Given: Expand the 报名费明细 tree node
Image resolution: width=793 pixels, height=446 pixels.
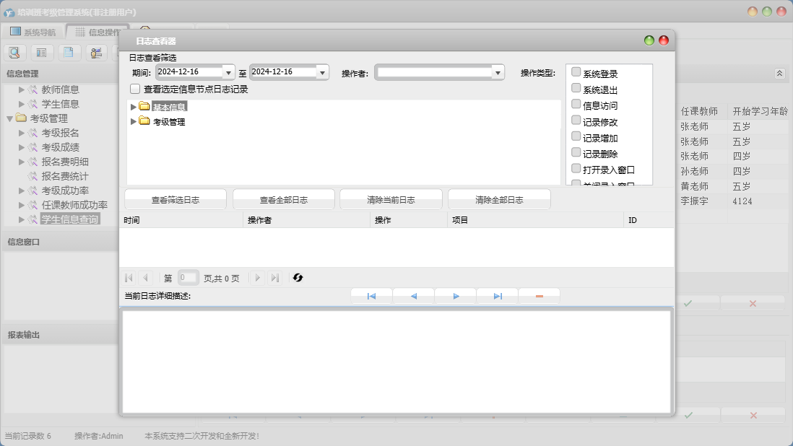Looking at the screenshot, I should (x=21, y=162).
